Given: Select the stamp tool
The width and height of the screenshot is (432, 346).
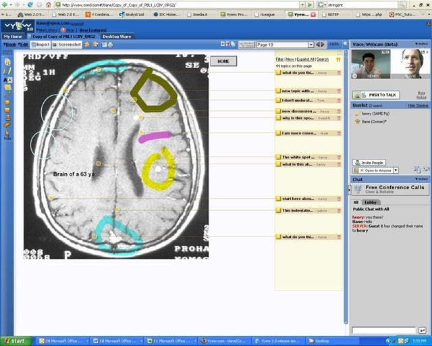Looking at the screenshot, I should tap(7, 118).
